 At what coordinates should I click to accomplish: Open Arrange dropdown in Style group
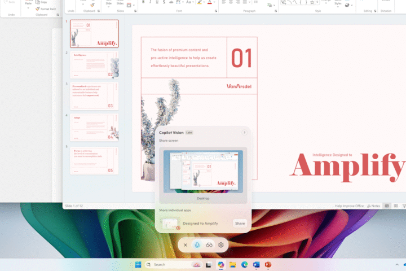click(326, 2)
